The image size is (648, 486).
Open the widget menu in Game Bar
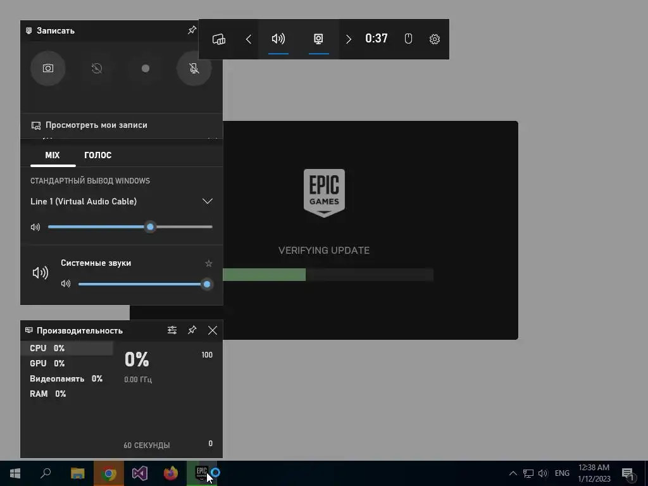tap(218, 39)
